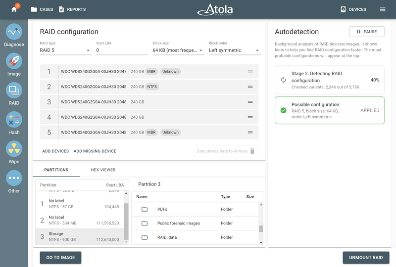Click the partition list scrollbar
Viewport: 396px width, 267px height.
pos(126,222)
